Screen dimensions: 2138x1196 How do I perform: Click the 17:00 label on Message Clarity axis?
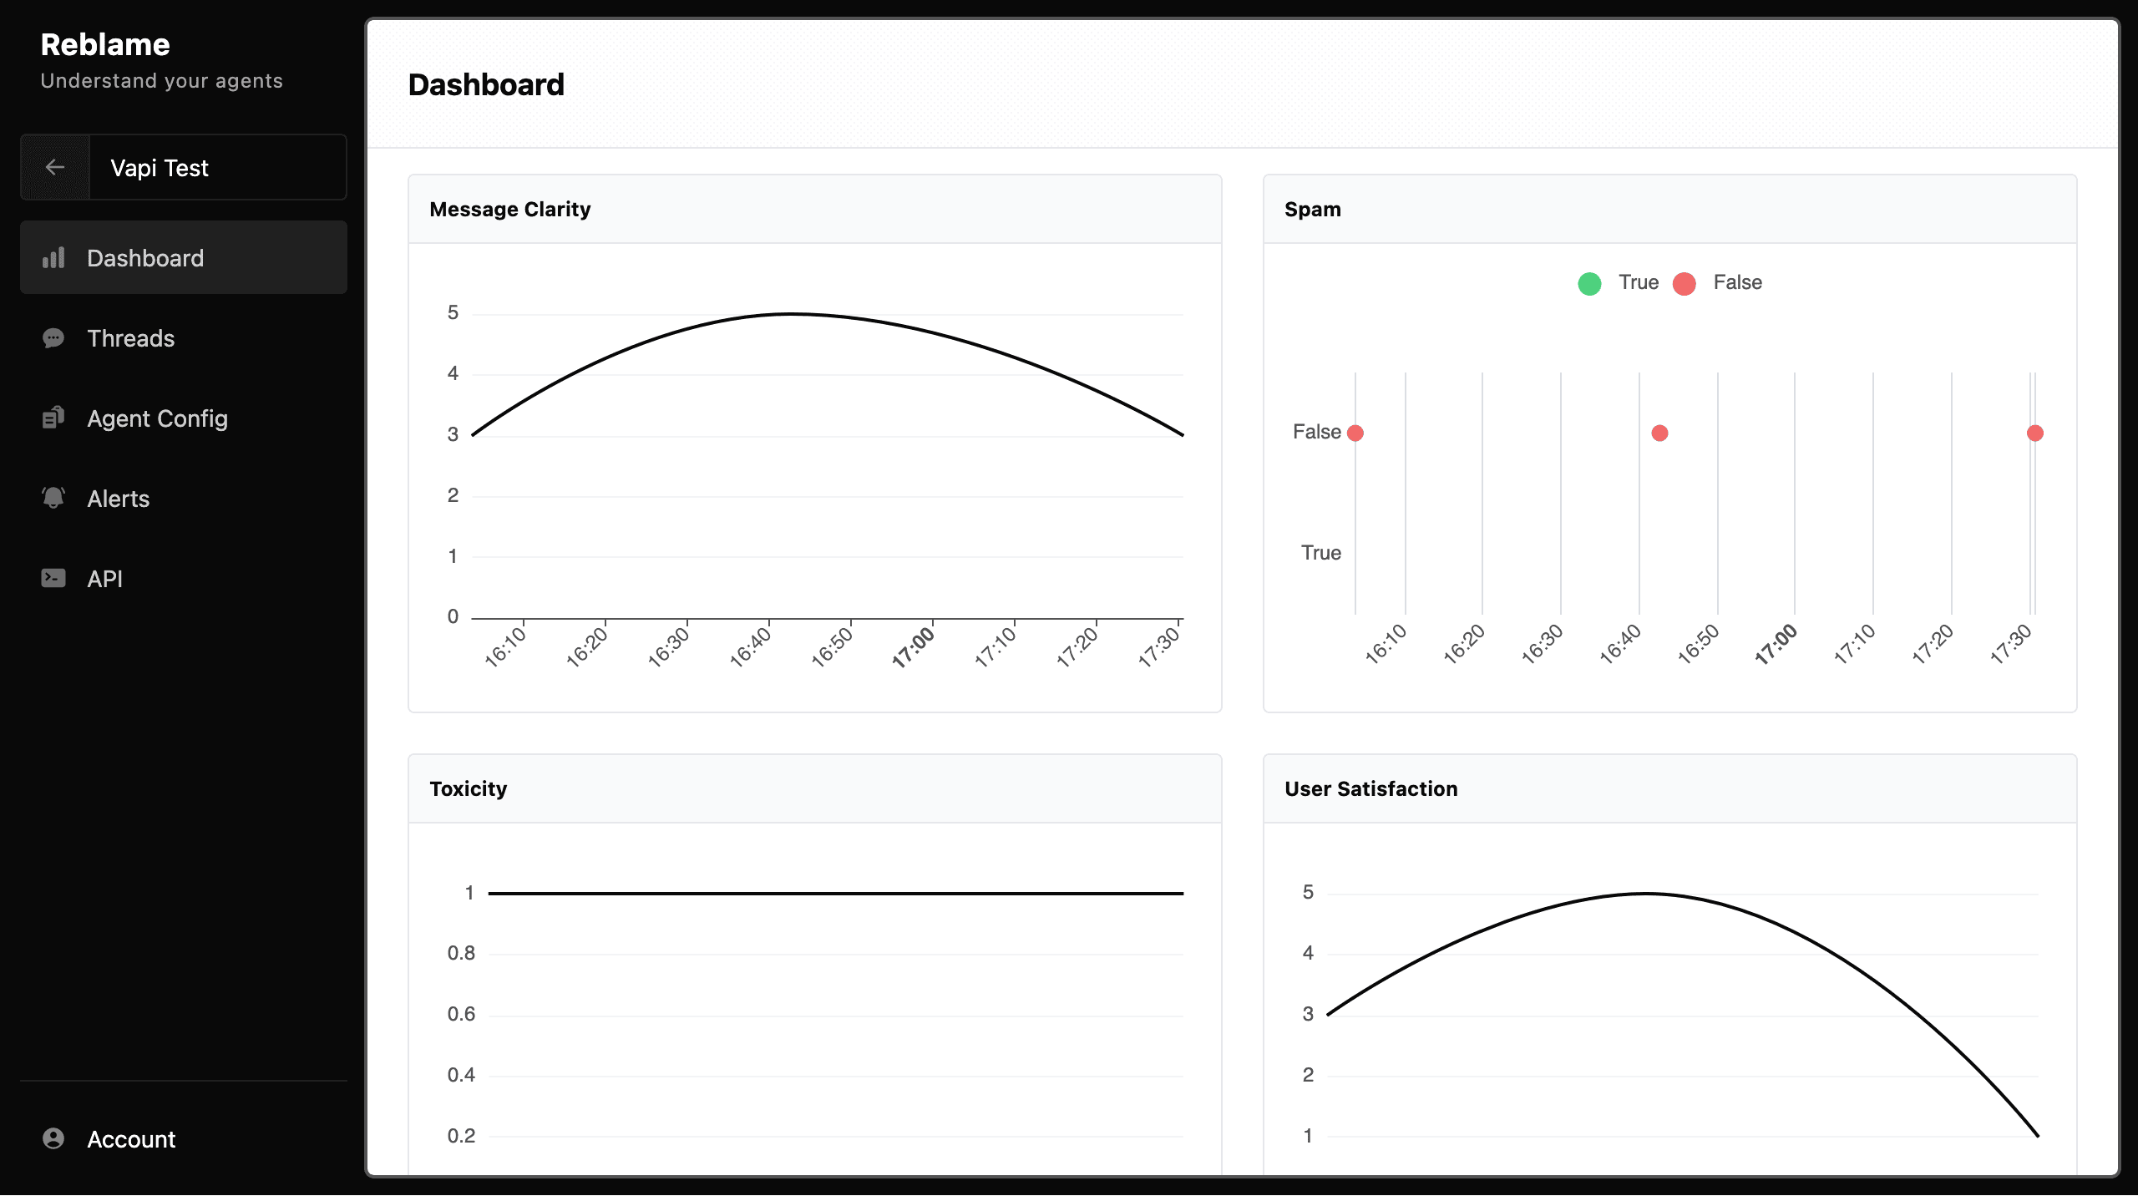pyautogui.click(x=913, y=646)
